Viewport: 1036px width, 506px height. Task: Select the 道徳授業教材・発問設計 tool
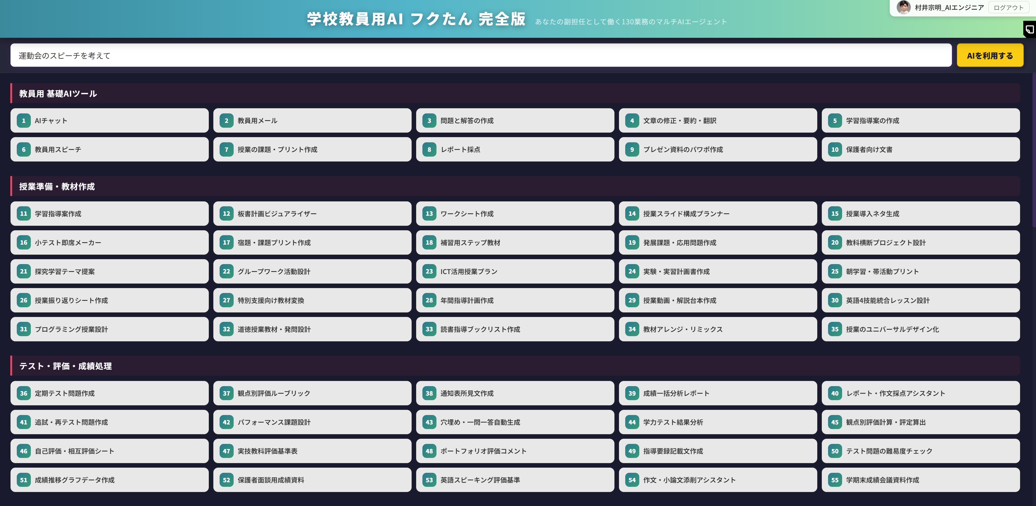pyautogui.click(x=312, y=329)
